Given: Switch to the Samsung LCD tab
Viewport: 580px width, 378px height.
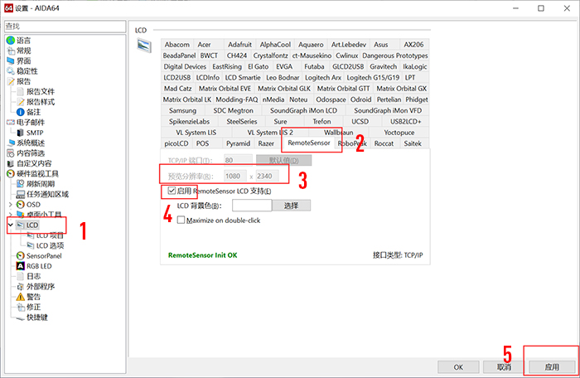Looking at the screenshot, I should (x=182, y=110).
